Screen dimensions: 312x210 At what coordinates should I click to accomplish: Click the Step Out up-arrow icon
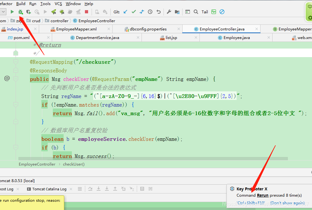point(115,189)
